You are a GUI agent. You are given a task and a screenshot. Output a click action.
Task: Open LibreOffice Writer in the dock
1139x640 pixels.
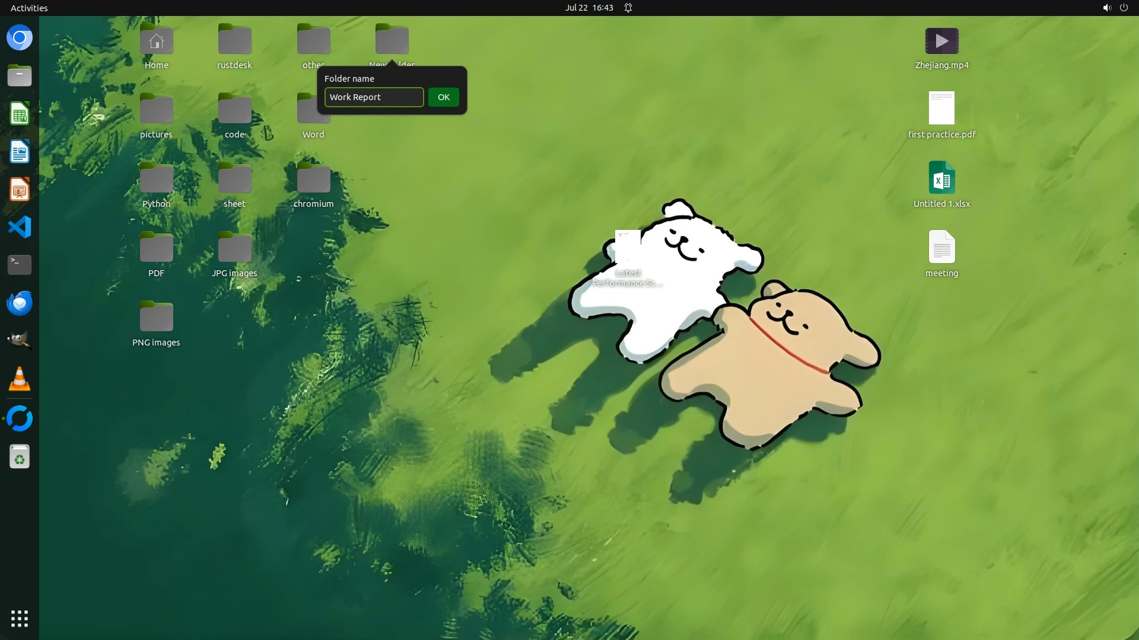tap(20, 152)
